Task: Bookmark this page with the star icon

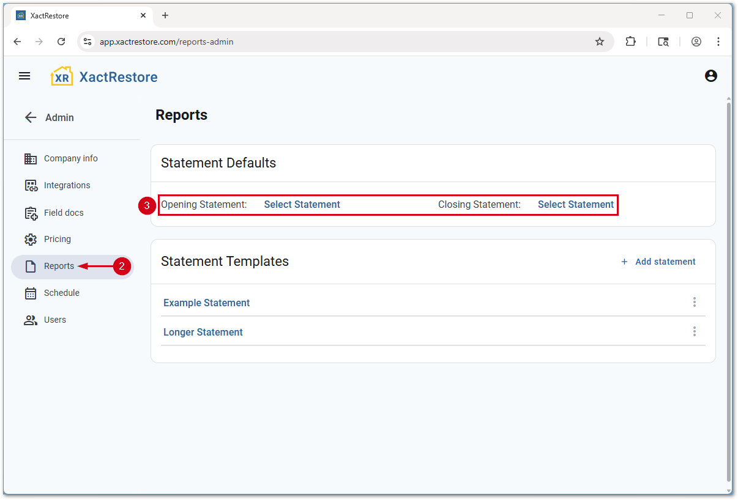Action: pyautogui.click(x=600, y=42)
